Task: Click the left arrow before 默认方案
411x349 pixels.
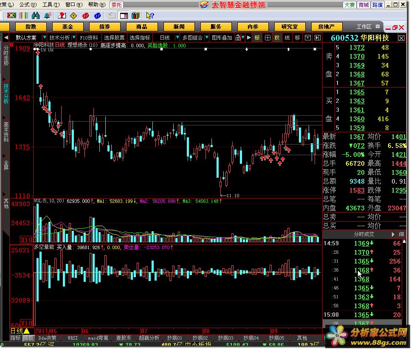Action: click(x=6, y=38)
